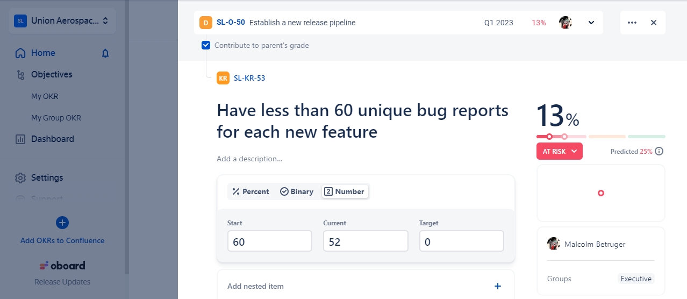Click Add OKRs to Confluence link
This screenshot has width=687, height=299.
[62, 240]
